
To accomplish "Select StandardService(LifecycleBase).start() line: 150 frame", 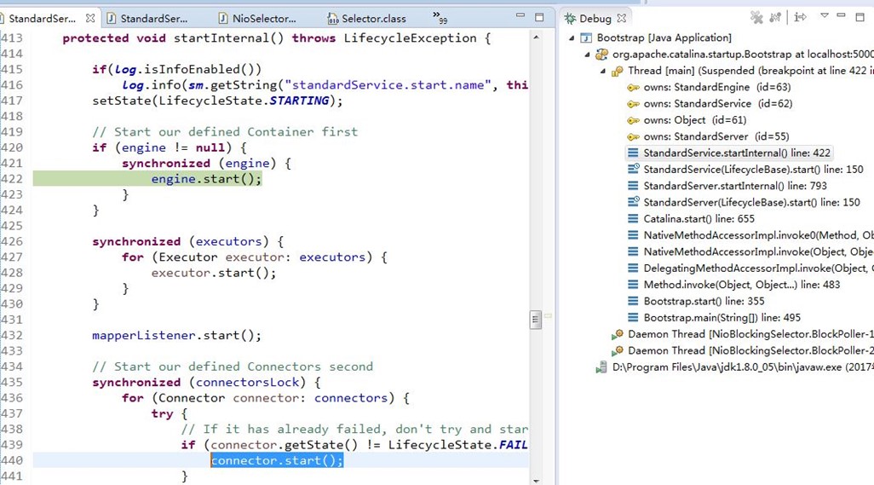I will click(753, 170).
